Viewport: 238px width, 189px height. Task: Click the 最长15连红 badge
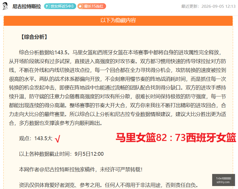(x=92, y=6)
